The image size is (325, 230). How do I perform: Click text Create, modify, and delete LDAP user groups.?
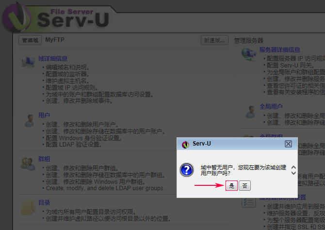pos(105,188)
